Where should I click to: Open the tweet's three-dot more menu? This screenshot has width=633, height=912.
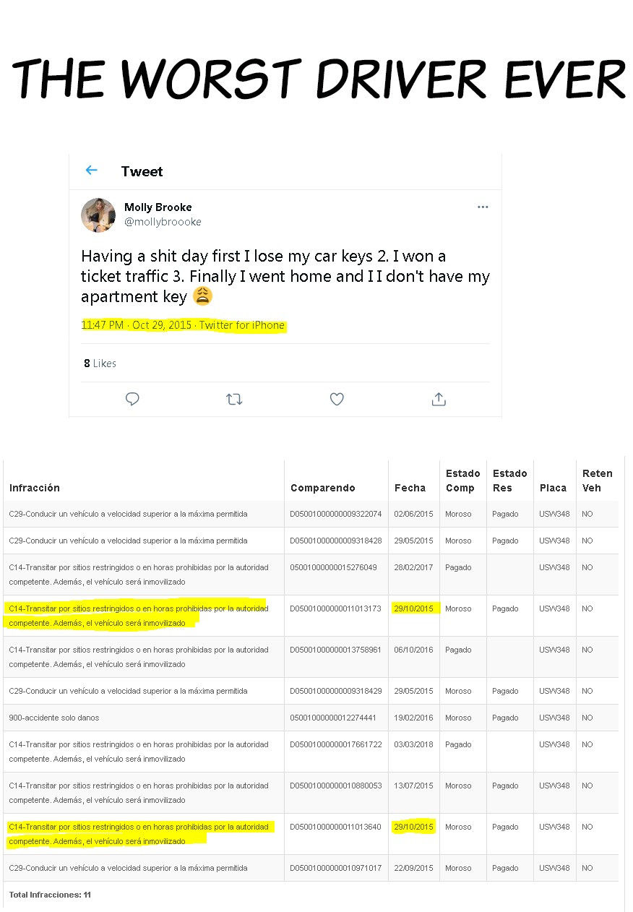tap(483, 207)
